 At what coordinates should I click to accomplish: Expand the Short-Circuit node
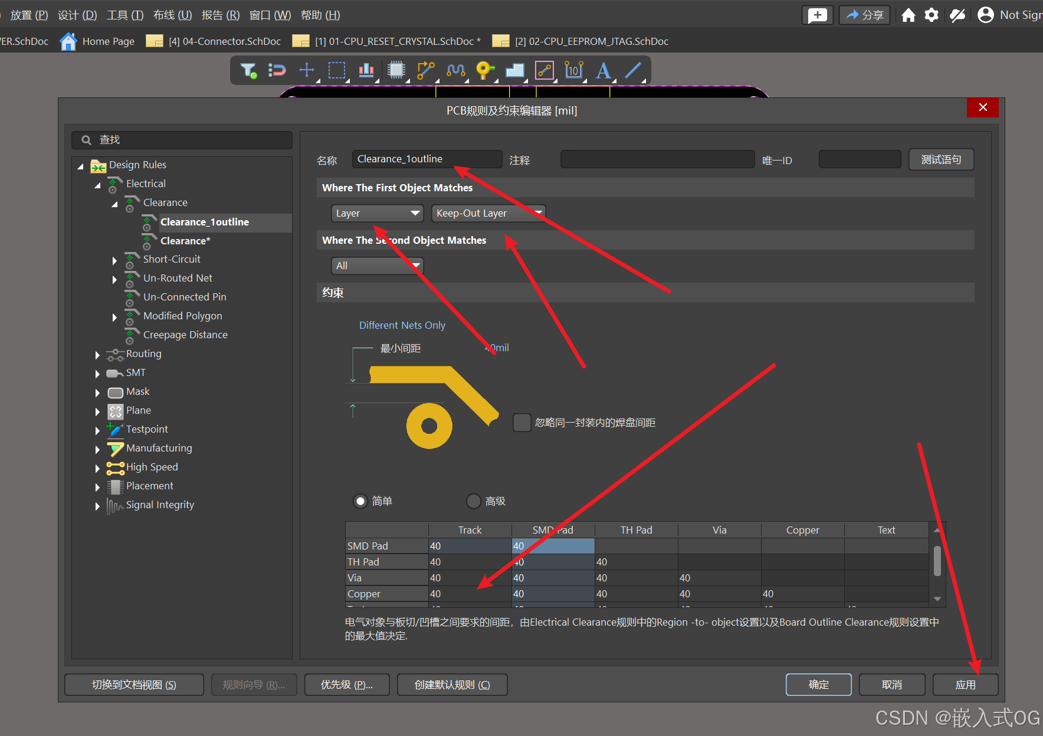click(114, 260)
